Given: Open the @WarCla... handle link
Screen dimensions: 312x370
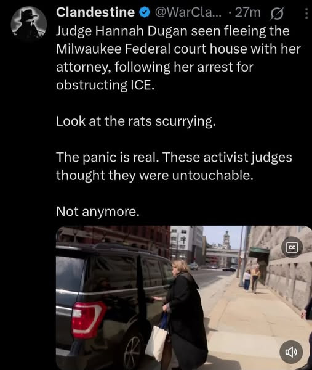Looking at the screenshot, I should (188, 12).
